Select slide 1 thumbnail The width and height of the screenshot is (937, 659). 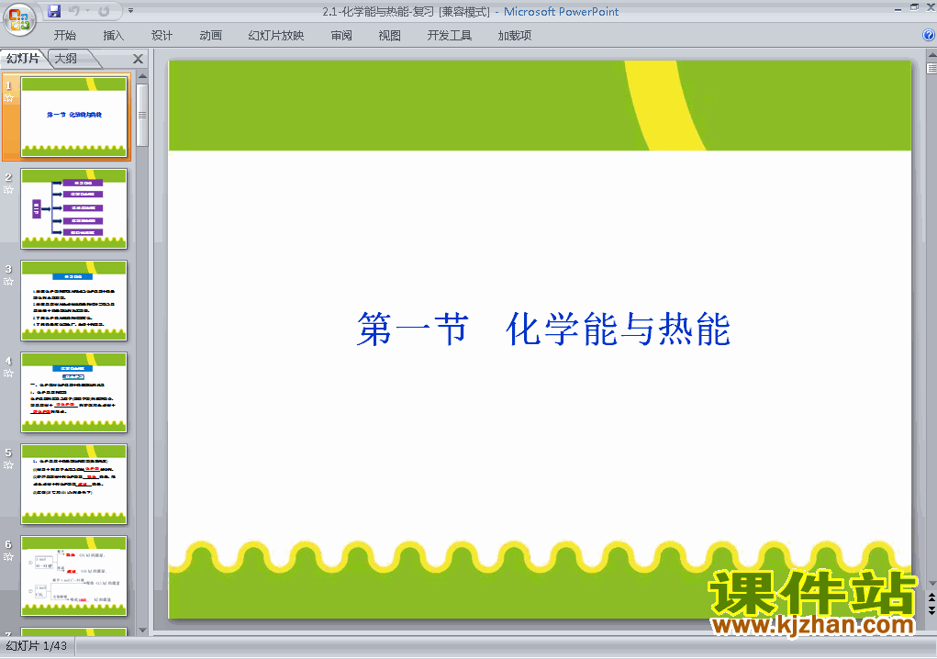click(74, 117)
